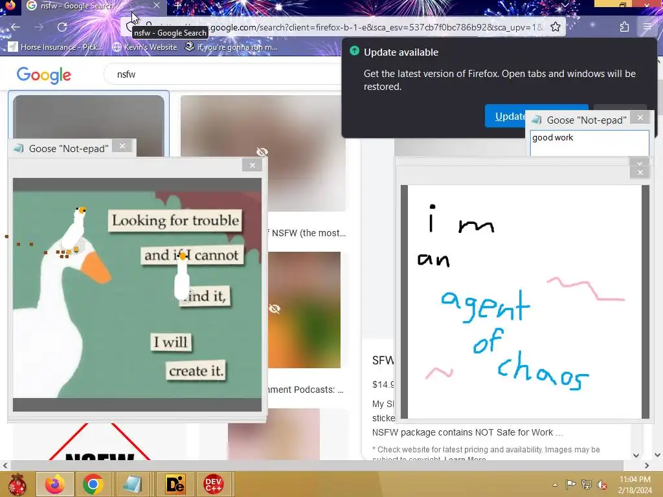663x497 pixels.
Task: Click the horizontal scrollbar right arrow
Action: click(x=647, y=466)
